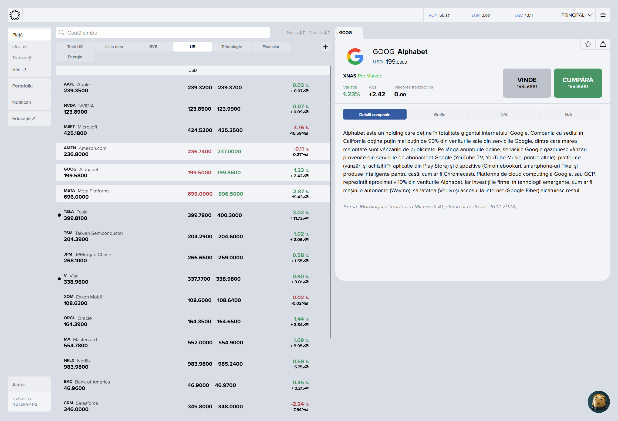Select the BVB market tab

pos(153,47)
